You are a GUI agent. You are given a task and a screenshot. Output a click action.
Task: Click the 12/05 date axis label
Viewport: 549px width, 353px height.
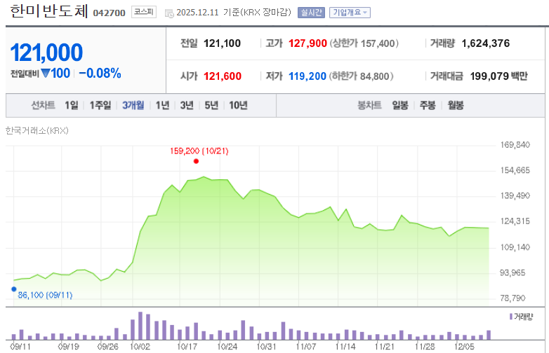pyautogui.click(x=464, y=347)
